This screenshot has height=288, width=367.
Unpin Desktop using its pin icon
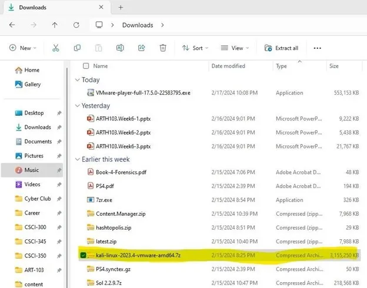pyautogui.click(x=59, y=113)
